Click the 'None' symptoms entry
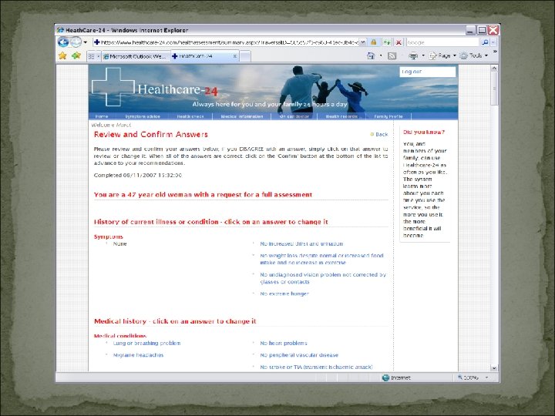The image size is (555, 416). point(119,243)
